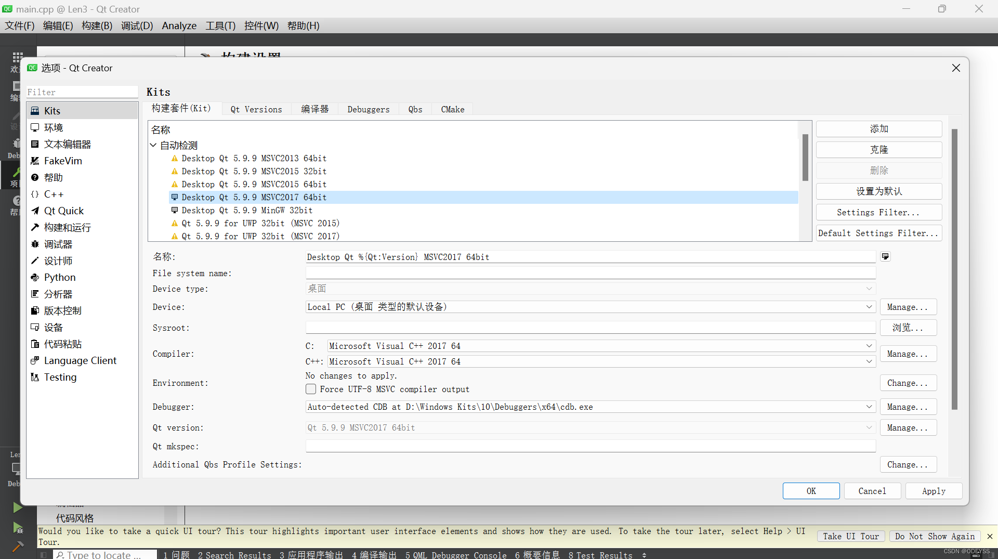Open the 工具(T) menu
Screen dimensions: 998x559
click(220, 25)
